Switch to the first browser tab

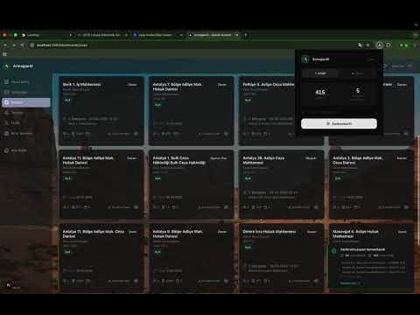[x=46, y=35]
